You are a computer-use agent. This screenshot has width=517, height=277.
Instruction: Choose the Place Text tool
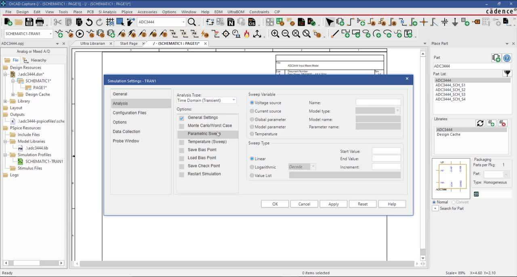coord(408,34)
